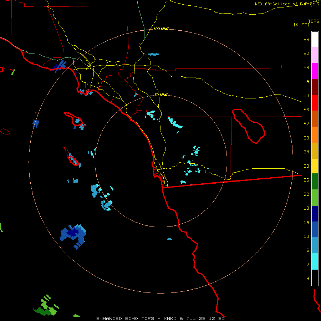Click the magenta legend swatch

315,71
